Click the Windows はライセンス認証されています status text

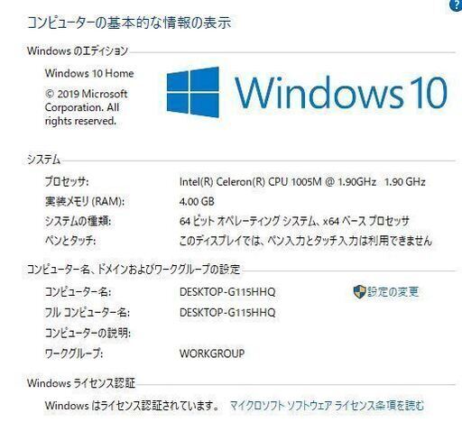pos(133,406)
